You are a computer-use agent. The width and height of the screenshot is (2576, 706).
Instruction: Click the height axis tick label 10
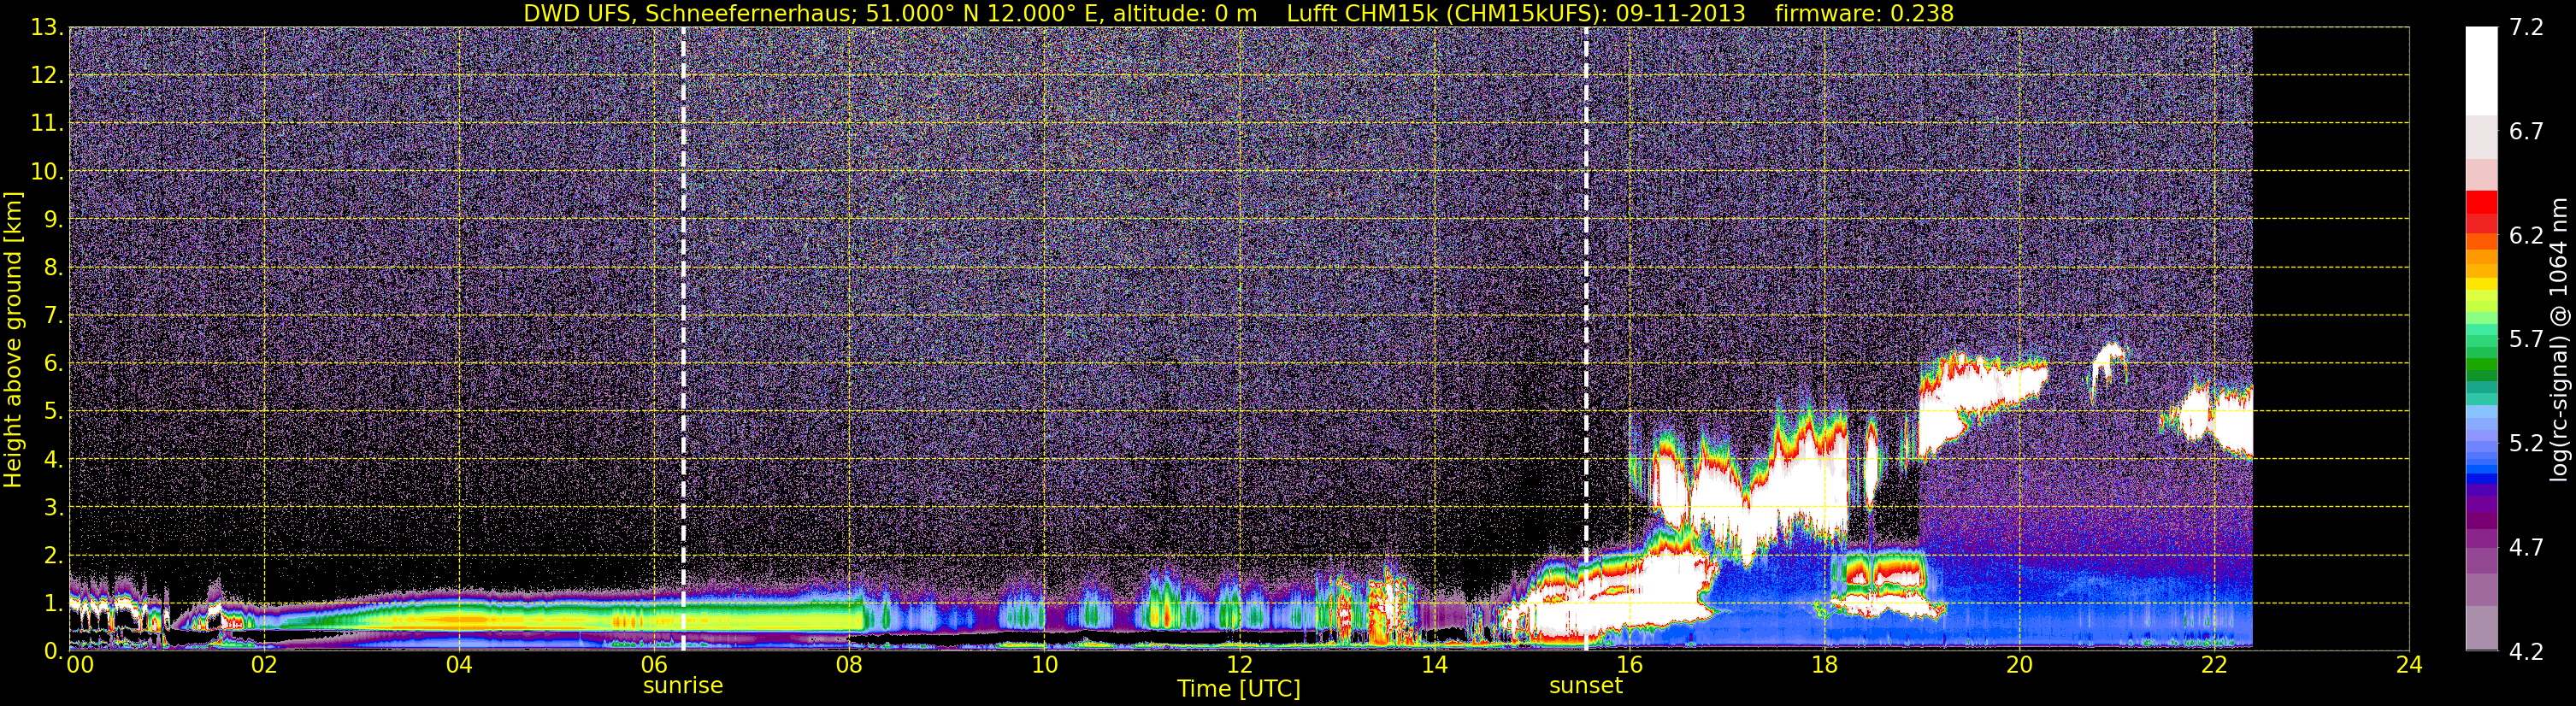click(47, 172)
